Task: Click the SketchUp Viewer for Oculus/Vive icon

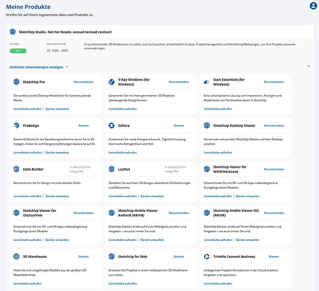Action: coord(16,213)
